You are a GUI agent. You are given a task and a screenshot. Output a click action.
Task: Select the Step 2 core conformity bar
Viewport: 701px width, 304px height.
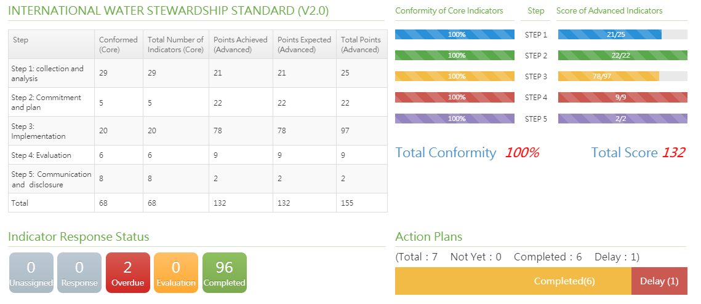click(x=455, y=55)
